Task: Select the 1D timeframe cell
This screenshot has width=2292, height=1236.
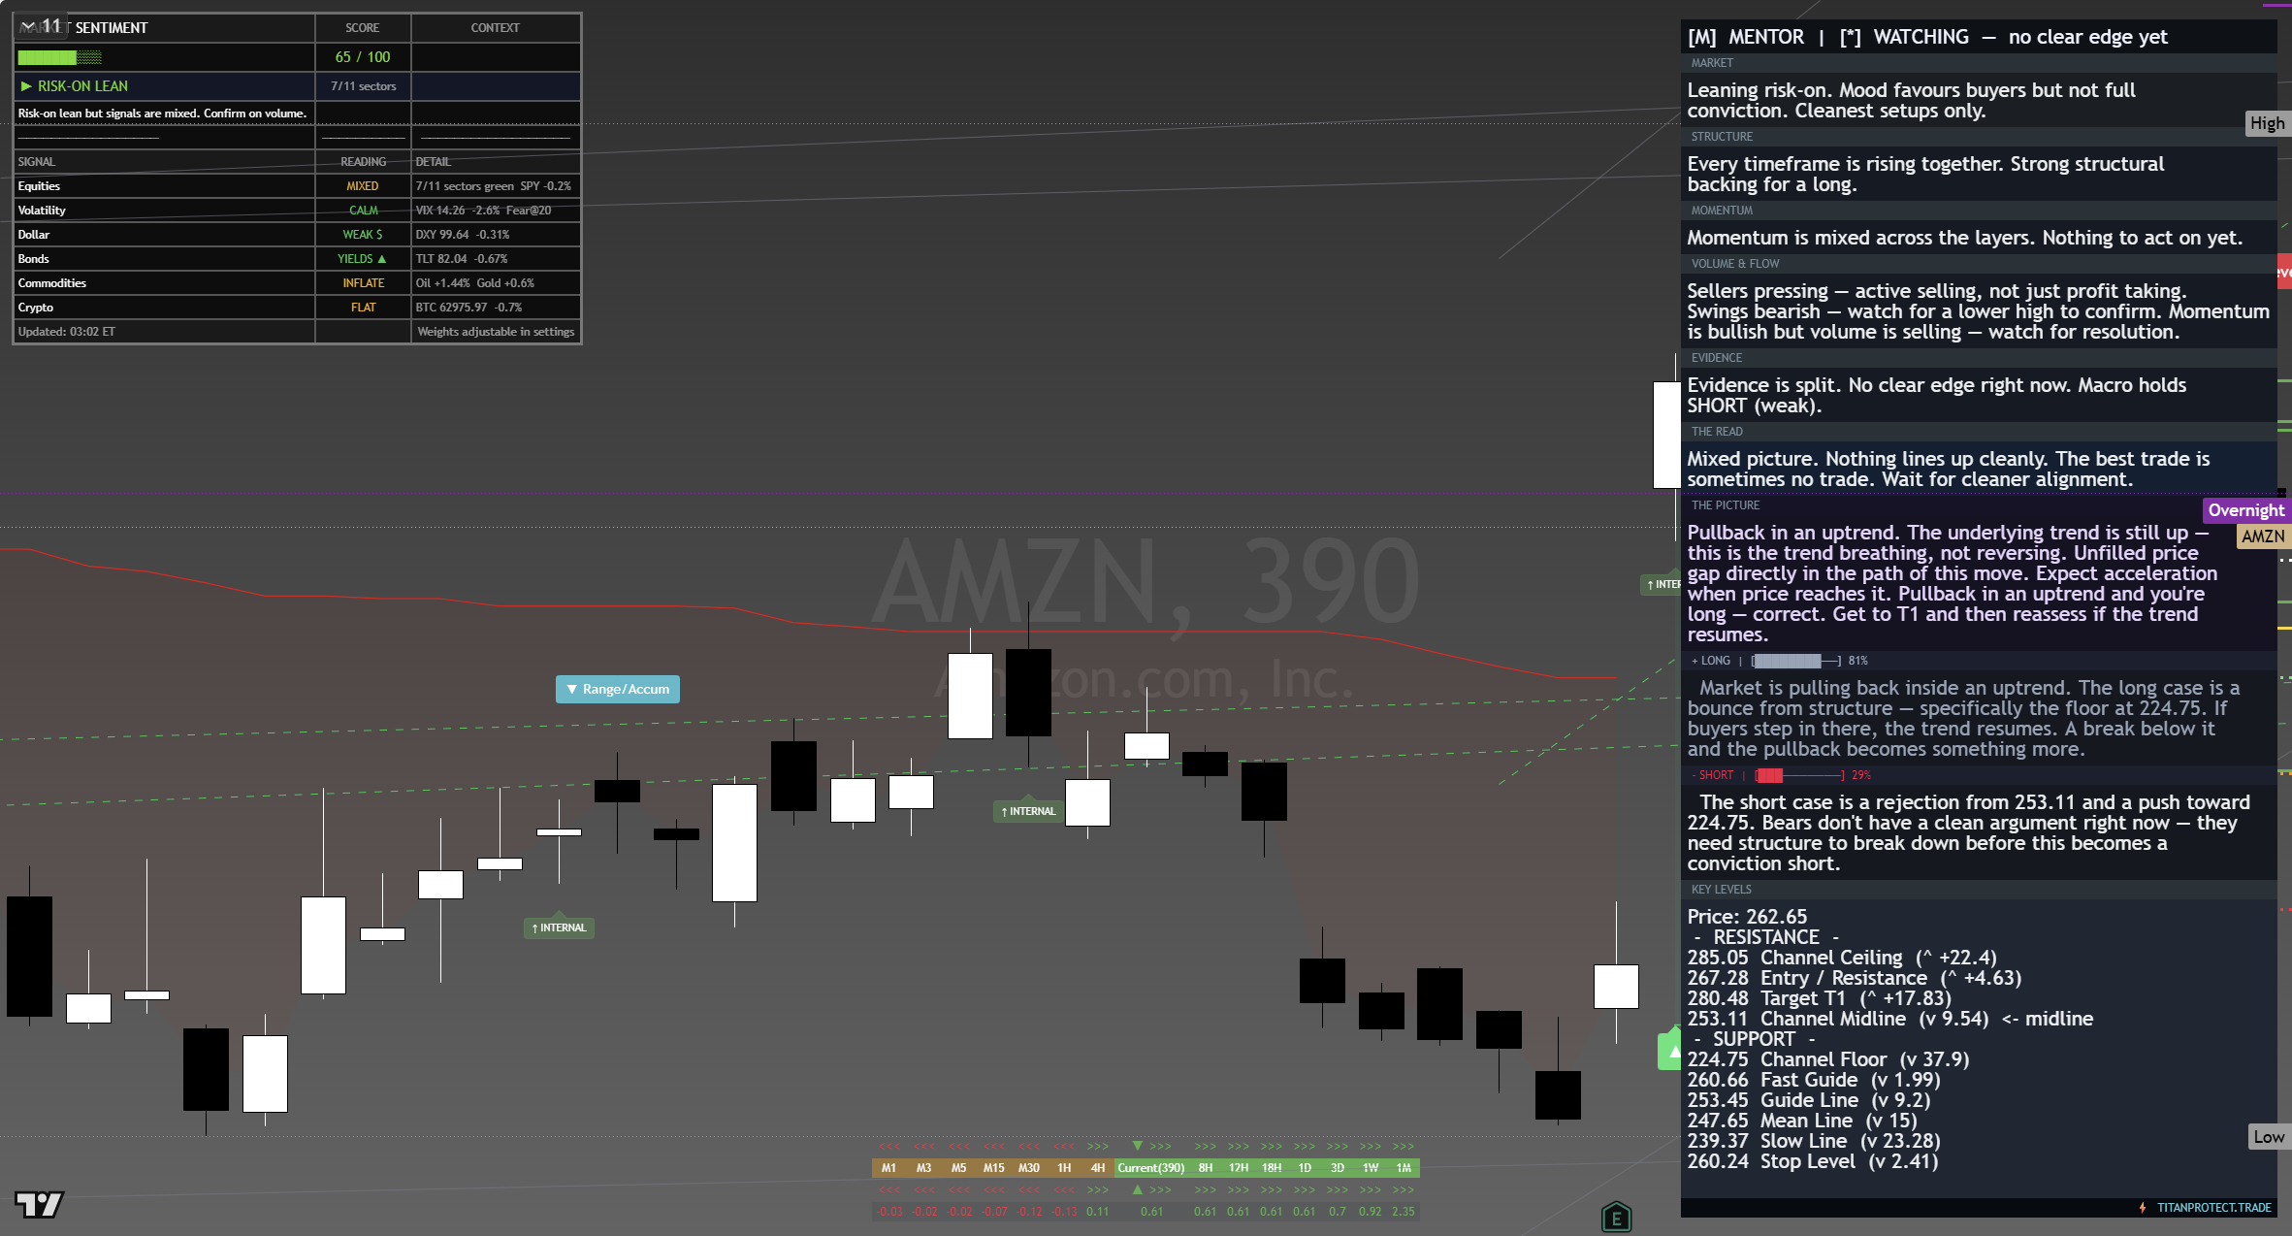Action: pyautogui.click(x=1305, y=1168)
